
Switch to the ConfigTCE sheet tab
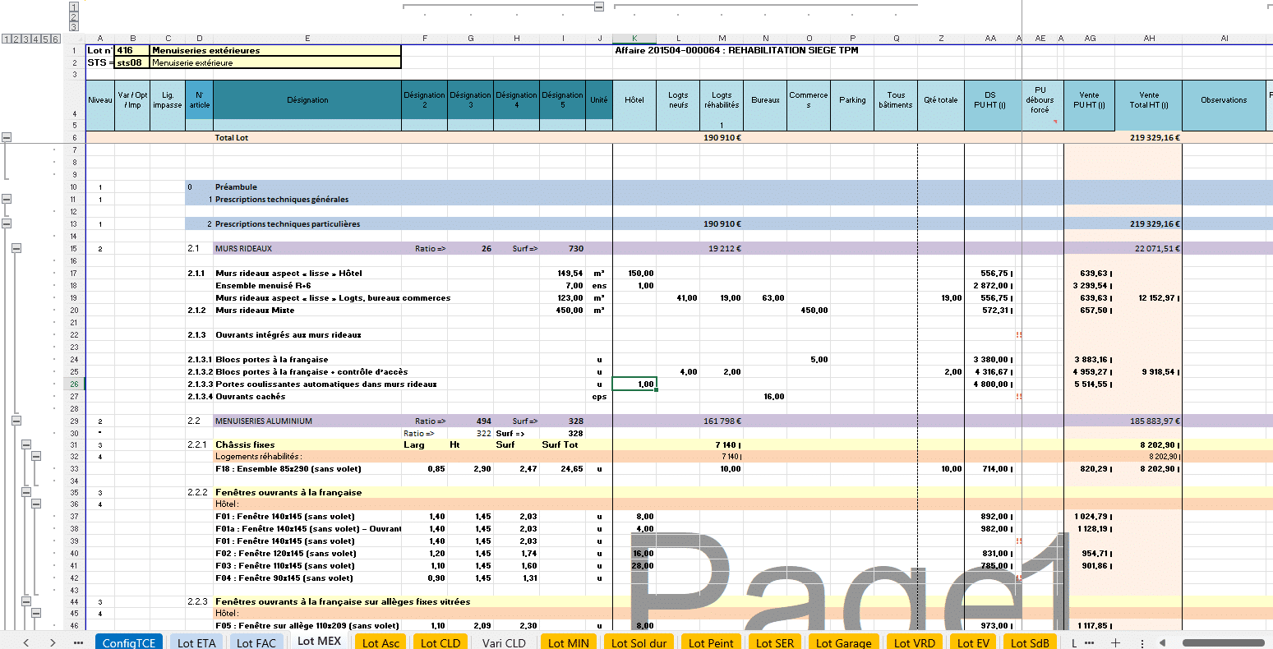tap(129, 642)
